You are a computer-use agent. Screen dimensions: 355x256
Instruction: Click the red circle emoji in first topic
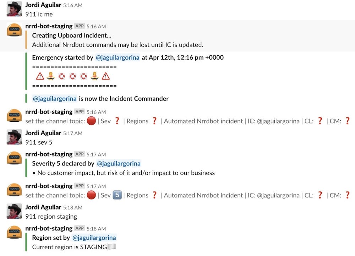91,121
